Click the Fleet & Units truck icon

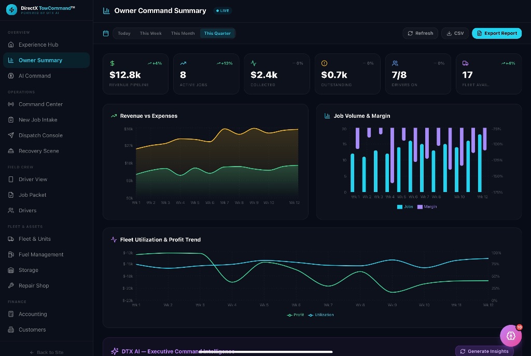point(11,239)
